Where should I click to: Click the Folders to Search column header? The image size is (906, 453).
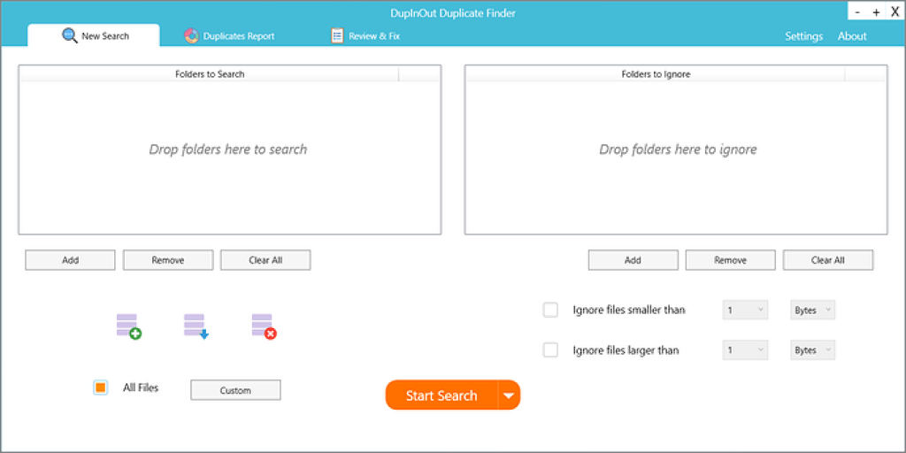(209, 74)
